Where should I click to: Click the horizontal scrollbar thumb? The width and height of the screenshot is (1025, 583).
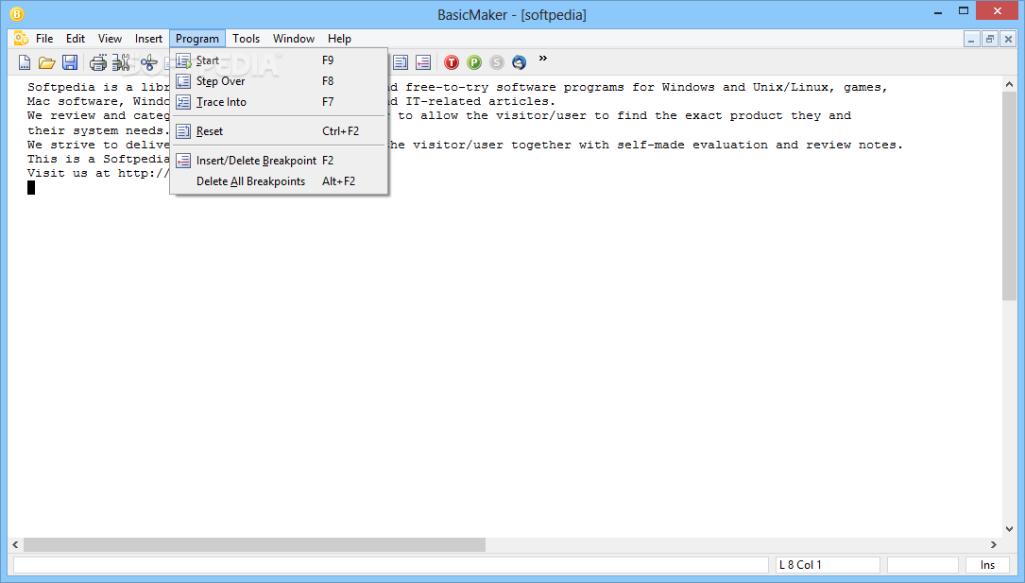click(x=254, y=544)
